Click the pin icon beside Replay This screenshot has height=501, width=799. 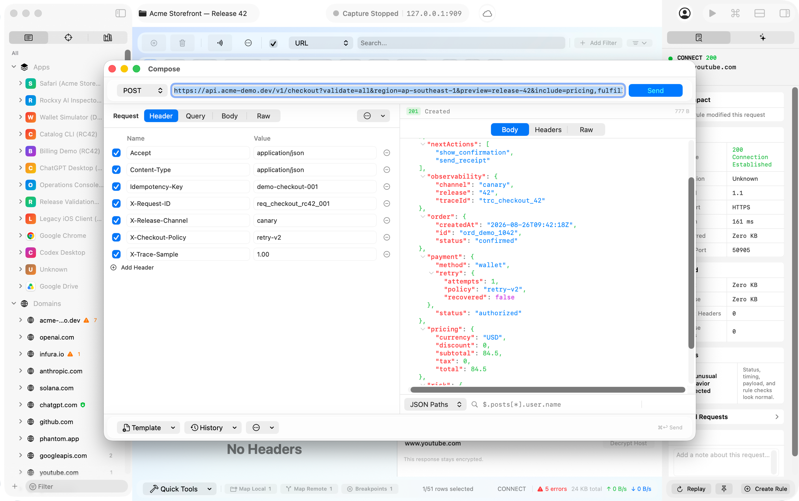(724, 489)
